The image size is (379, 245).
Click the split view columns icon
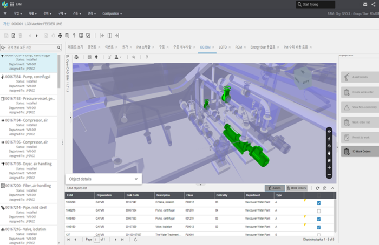click(109, 36)
